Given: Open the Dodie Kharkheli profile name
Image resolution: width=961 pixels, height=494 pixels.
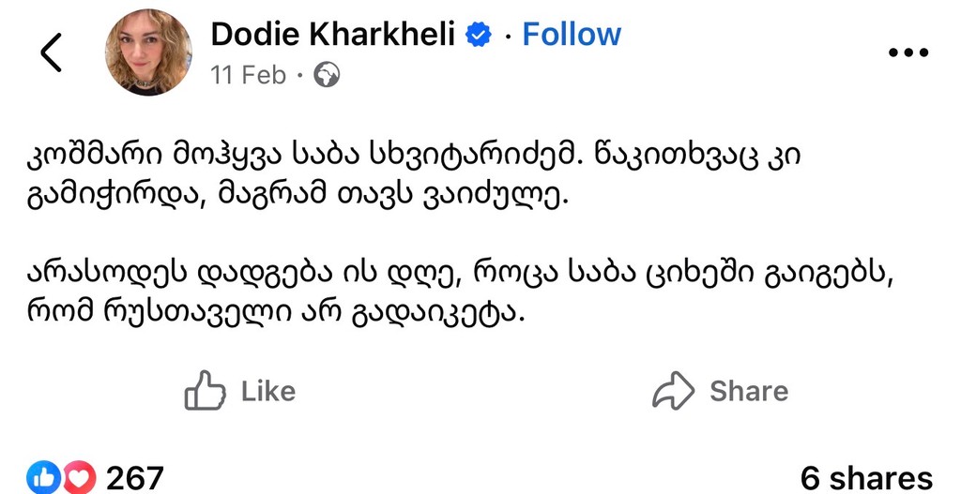Looking at the screenshot, I should click(x=333, y=35).
